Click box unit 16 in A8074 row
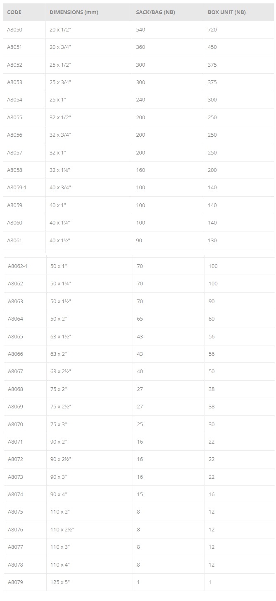Viewport: 276px width, 601px height. click(212, 495)
